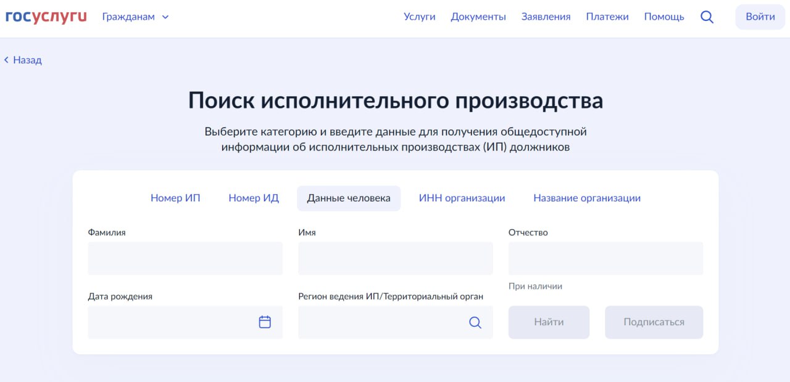This screenshot has height=382, width=790.
Task: Click the Войти button
Action: (760, 17)
